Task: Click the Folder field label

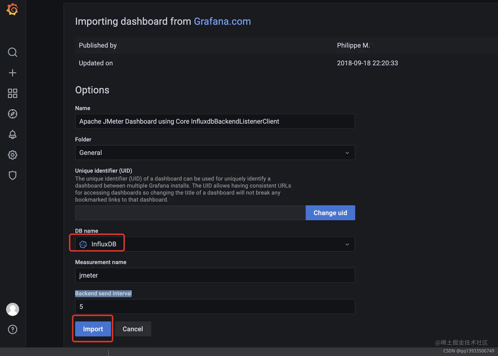Action: point(83,139)
